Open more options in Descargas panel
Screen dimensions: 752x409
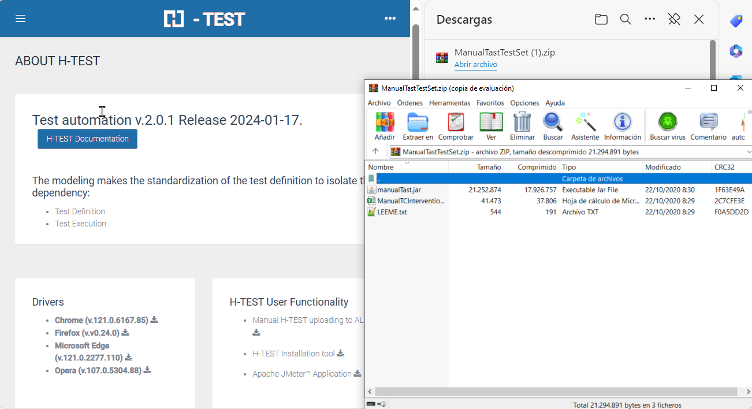click(x=650, y=19)
